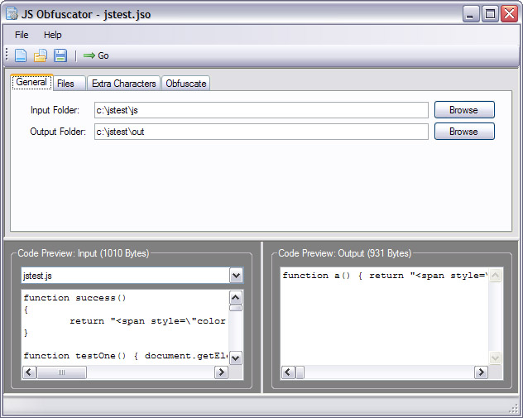
Task: Click input preview scroll up arrow
Action: (236, 297)
